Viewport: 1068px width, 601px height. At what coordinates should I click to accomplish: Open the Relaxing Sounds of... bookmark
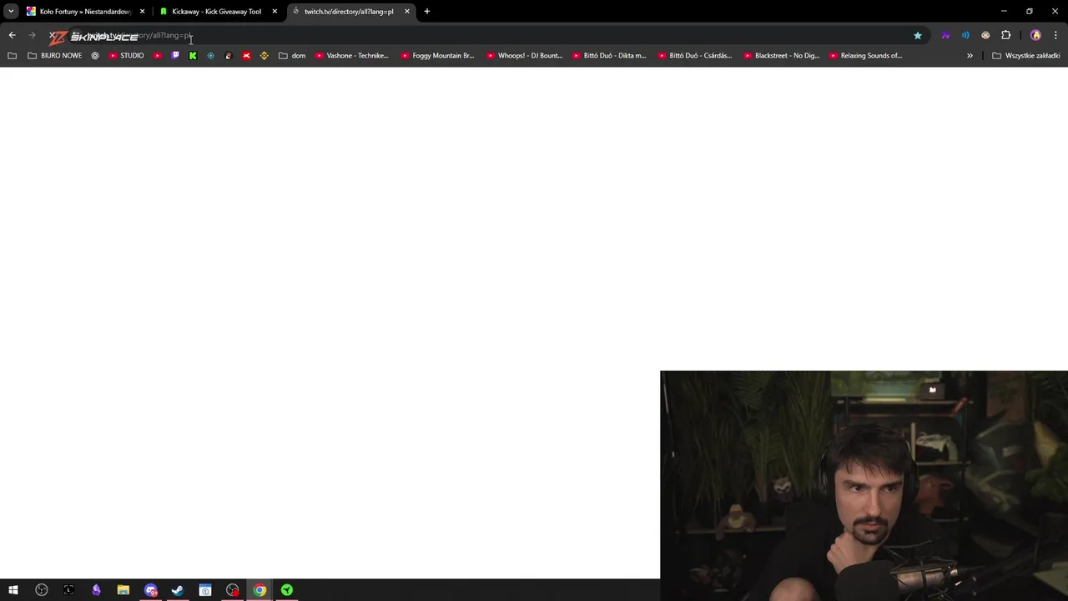coord(866,56)
